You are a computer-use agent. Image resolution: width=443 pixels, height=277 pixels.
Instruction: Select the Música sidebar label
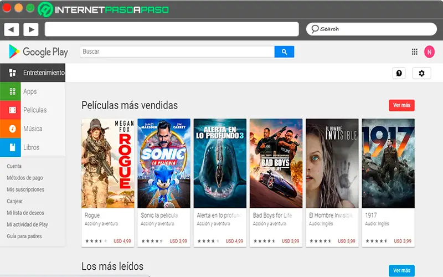click(x=33, y=129)
